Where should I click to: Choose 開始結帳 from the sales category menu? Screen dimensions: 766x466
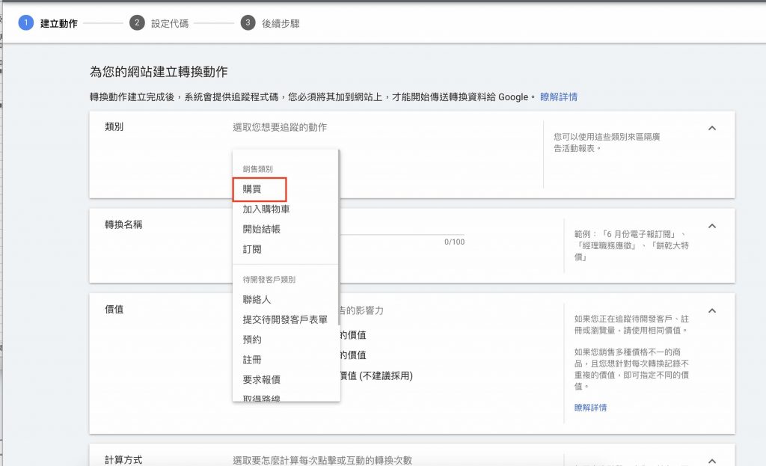click(x=262, y=230)
